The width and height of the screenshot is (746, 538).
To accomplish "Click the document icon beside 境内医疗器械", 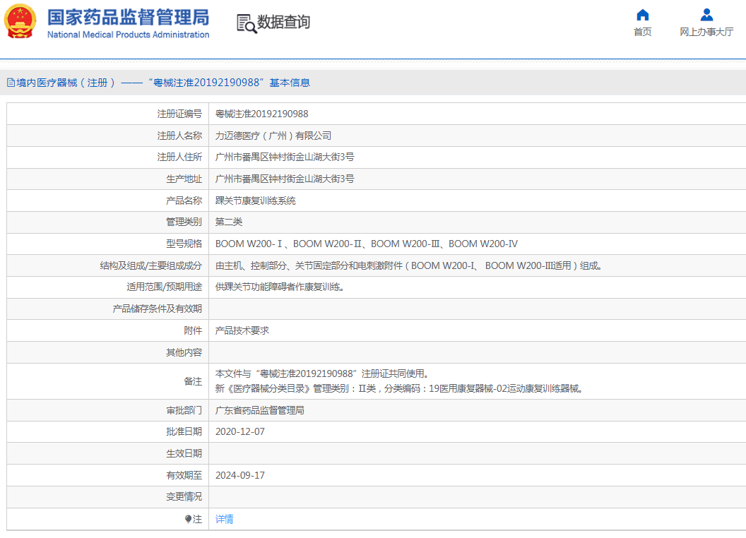I will coord(11,83).
